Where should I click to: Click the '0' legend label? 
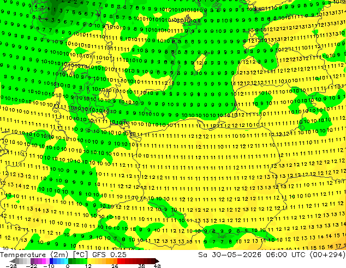pos(68,266)
